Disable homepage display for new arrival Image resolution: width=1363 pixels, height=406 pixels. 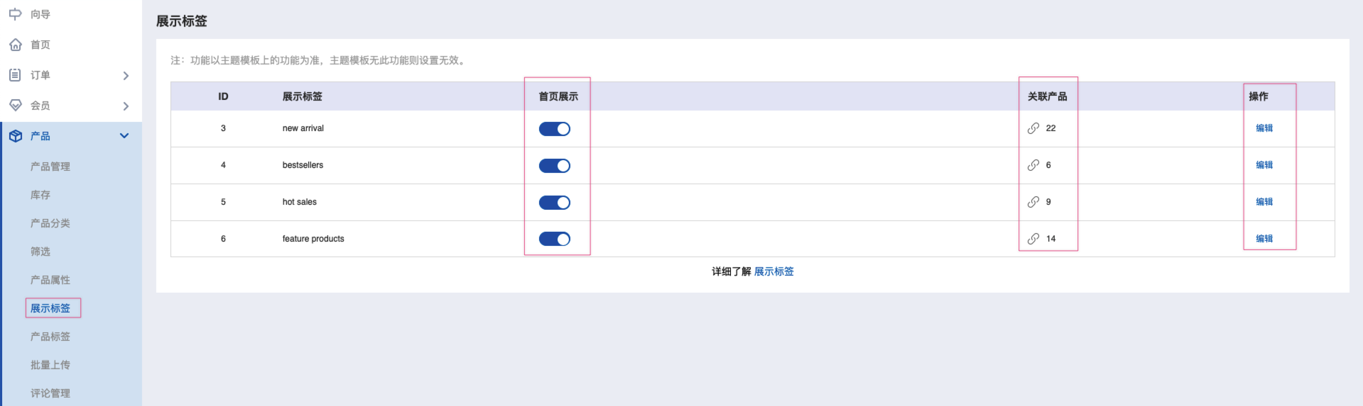(554, 129)
